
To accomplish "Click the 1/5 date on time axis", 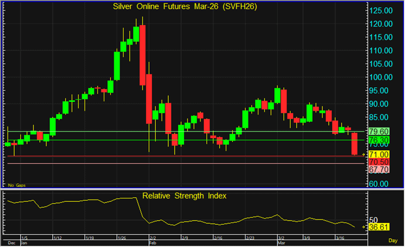I will coord(25,238).
